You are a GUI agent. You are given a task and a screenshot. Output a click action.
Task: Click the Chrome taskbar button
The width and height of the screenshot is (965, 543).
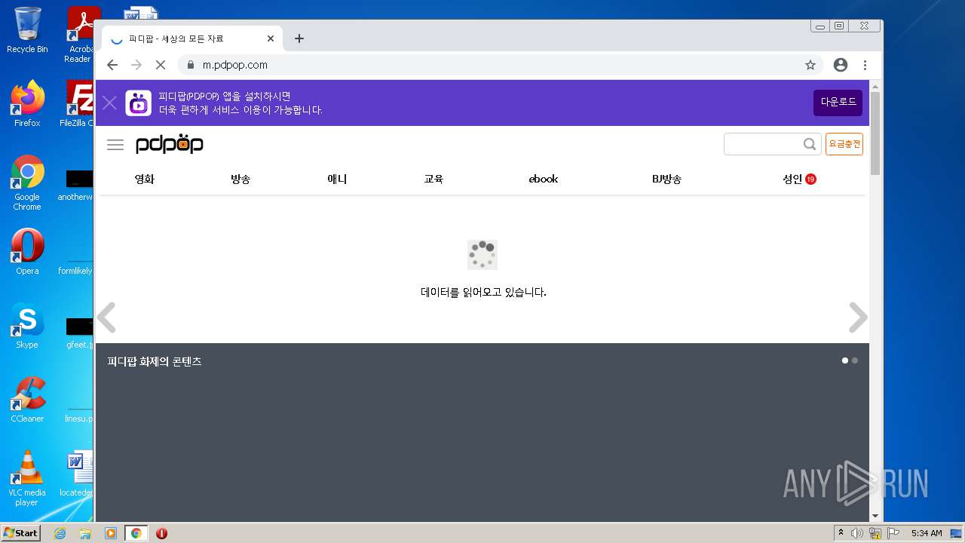tap(136, 533)
